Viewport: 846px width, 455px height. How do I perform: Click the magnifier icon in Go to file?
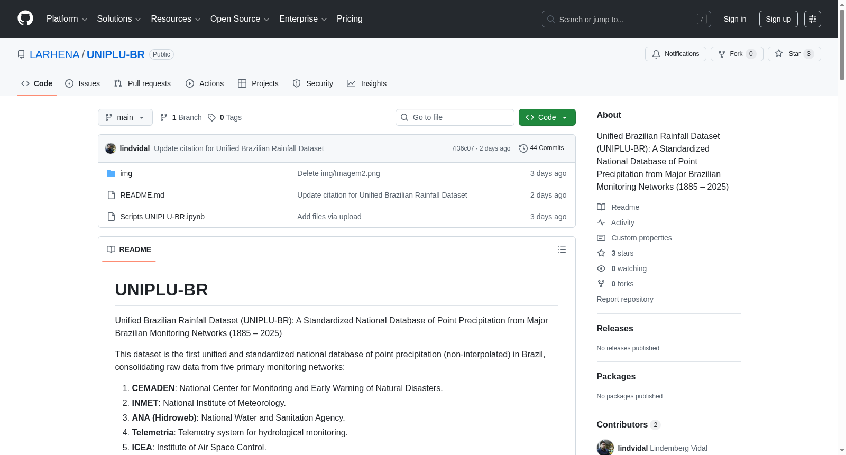(404, 117)
